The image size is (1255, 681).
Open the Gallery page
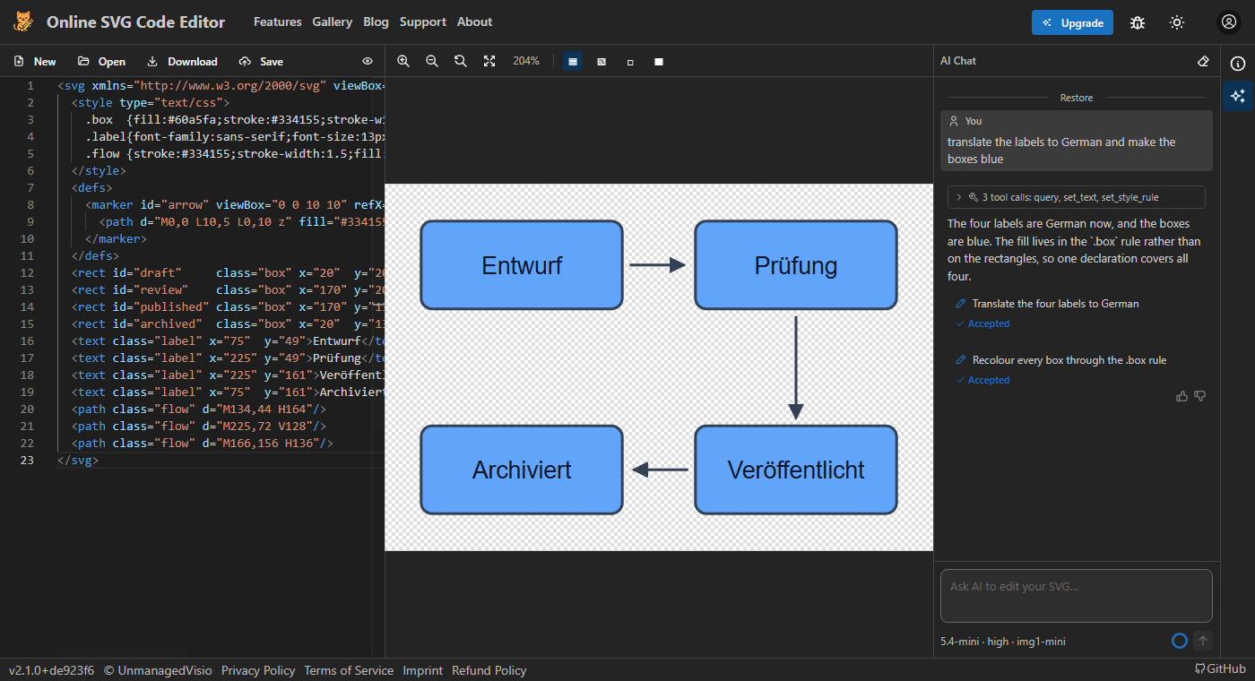point(333,22)
